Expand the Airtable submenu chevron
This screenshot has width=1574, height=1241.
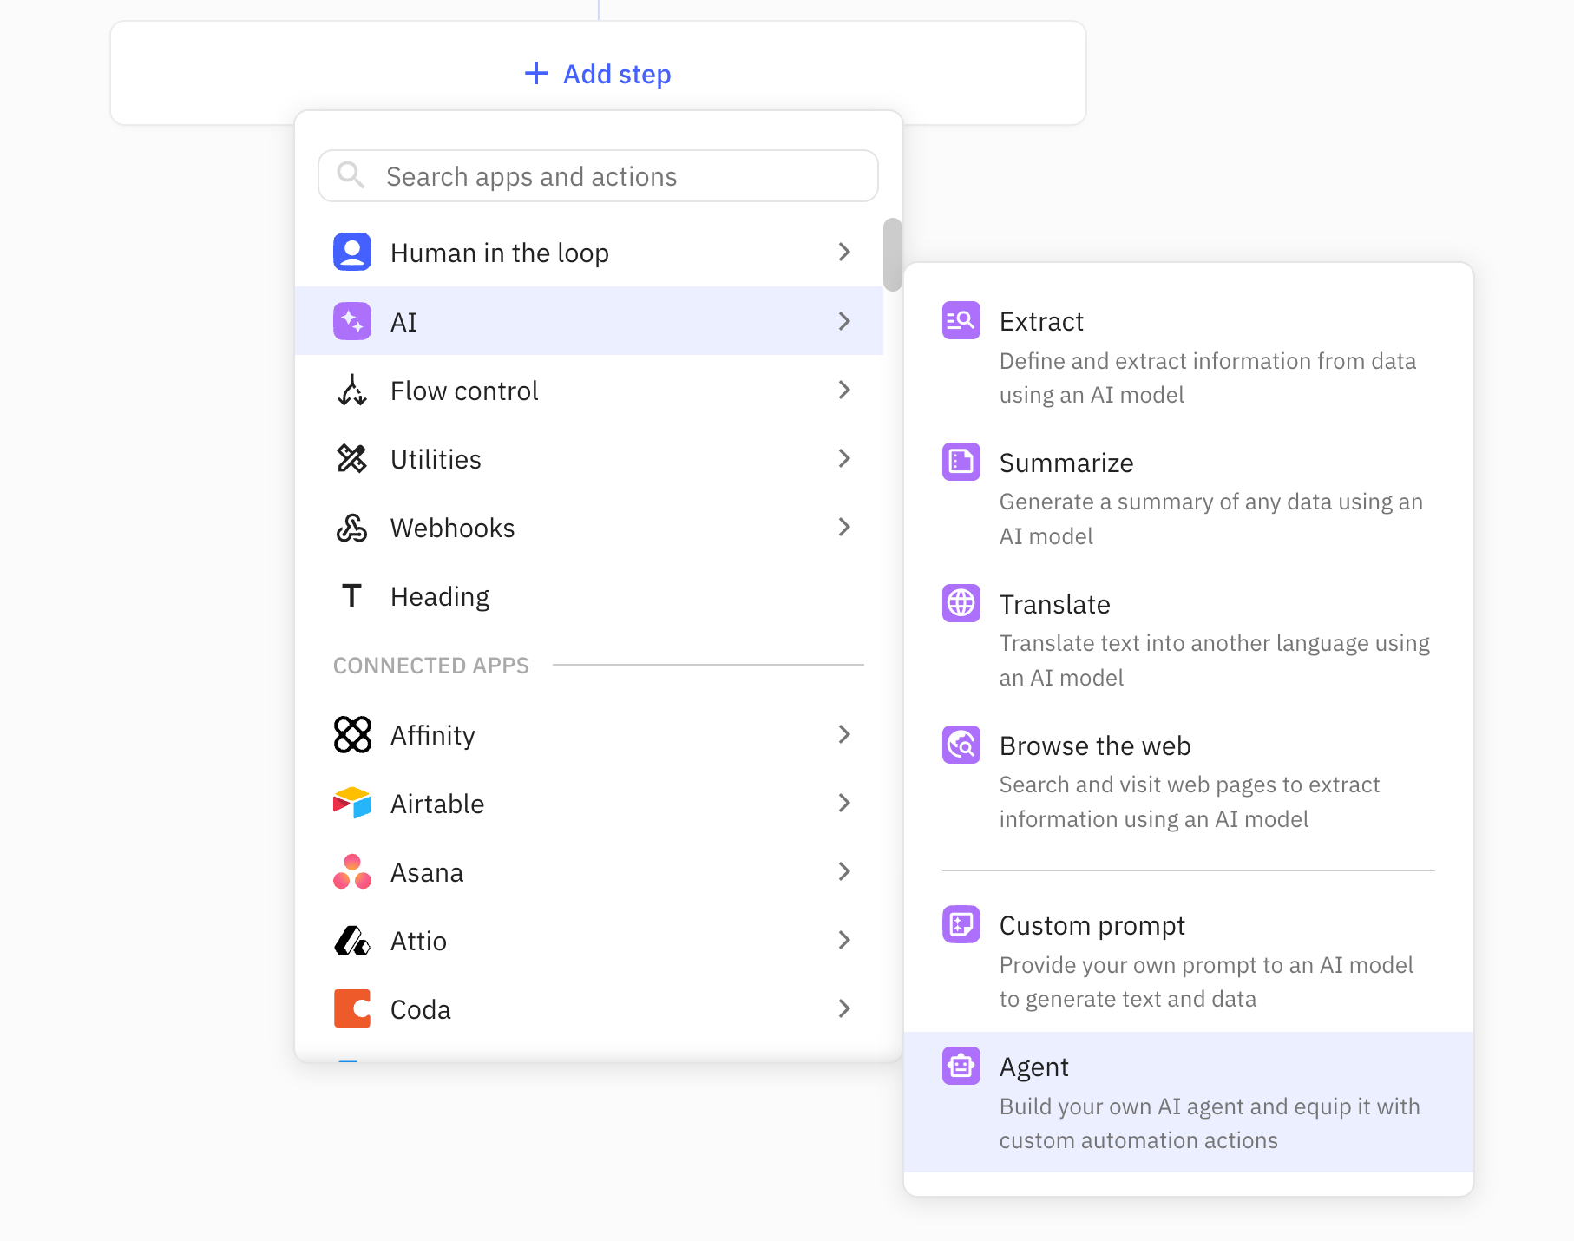coord(844,803)
